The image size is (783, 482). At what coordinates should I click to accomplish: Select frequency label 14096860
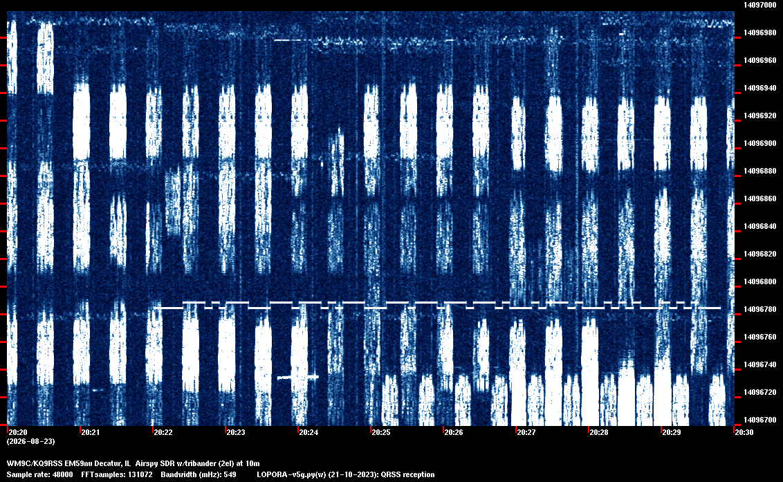[x=759, y=198]
